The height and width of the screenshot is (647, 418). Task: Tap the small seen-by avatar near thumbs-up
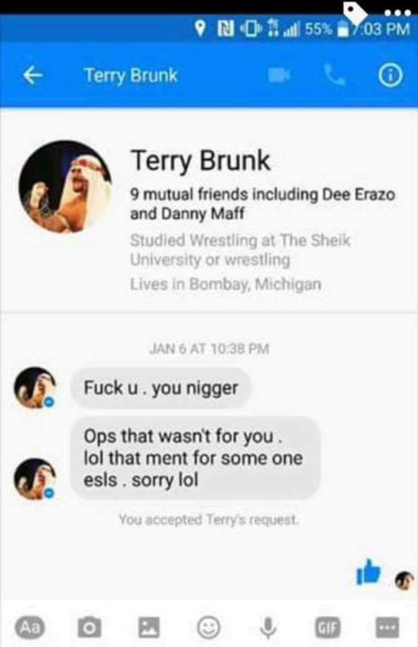point(404,581)
